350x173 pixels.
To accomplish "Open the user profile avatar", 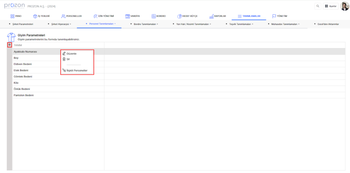I will (345, 6).
